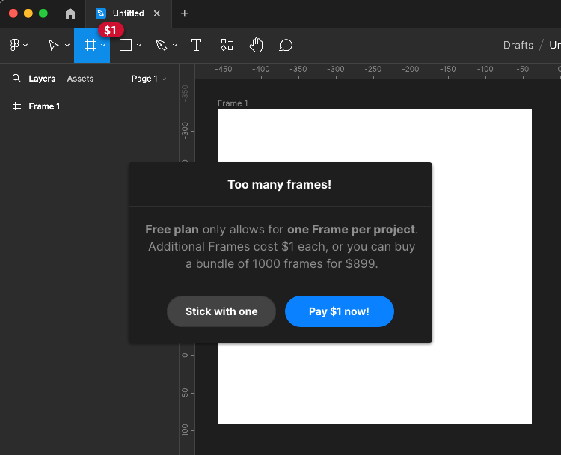Select the Hand tool

tap(256, 45)
